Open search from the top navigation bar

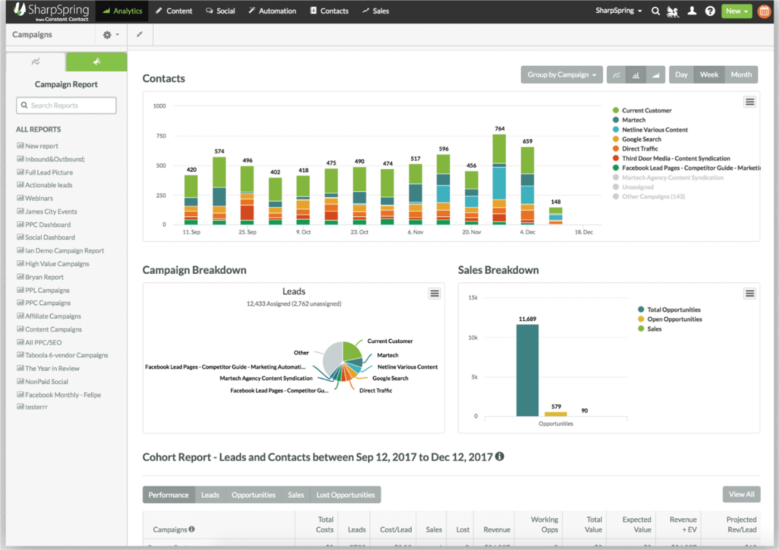pos(655,11)
